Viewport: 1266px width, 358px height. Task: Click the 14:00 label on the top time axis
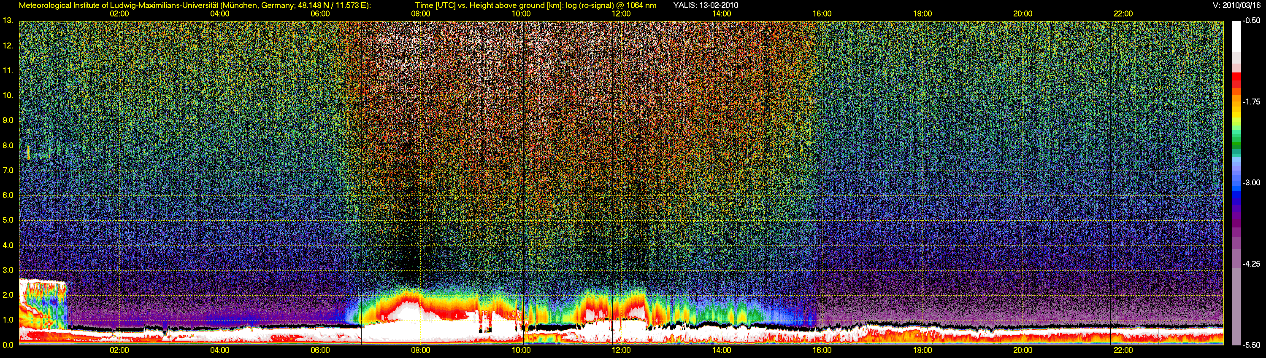pos(722,14)
